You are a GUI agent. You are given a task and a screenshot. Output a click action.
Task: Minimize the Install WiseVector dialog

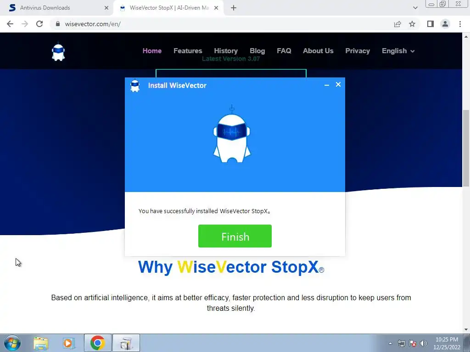[327, 85]
